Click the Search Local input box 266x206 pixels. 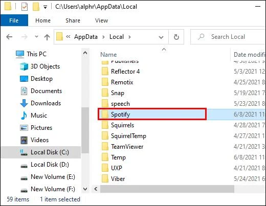228,37
